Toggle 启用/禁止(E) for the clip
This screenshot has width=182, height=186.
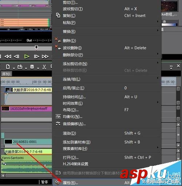pos(107,88)
